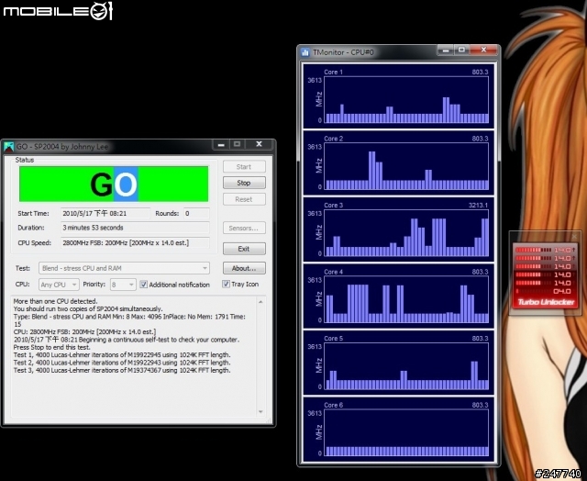
Task: Click log line starting 'Test 3, 4000 Lucas-Lehmer'
Action: (122, 370)
